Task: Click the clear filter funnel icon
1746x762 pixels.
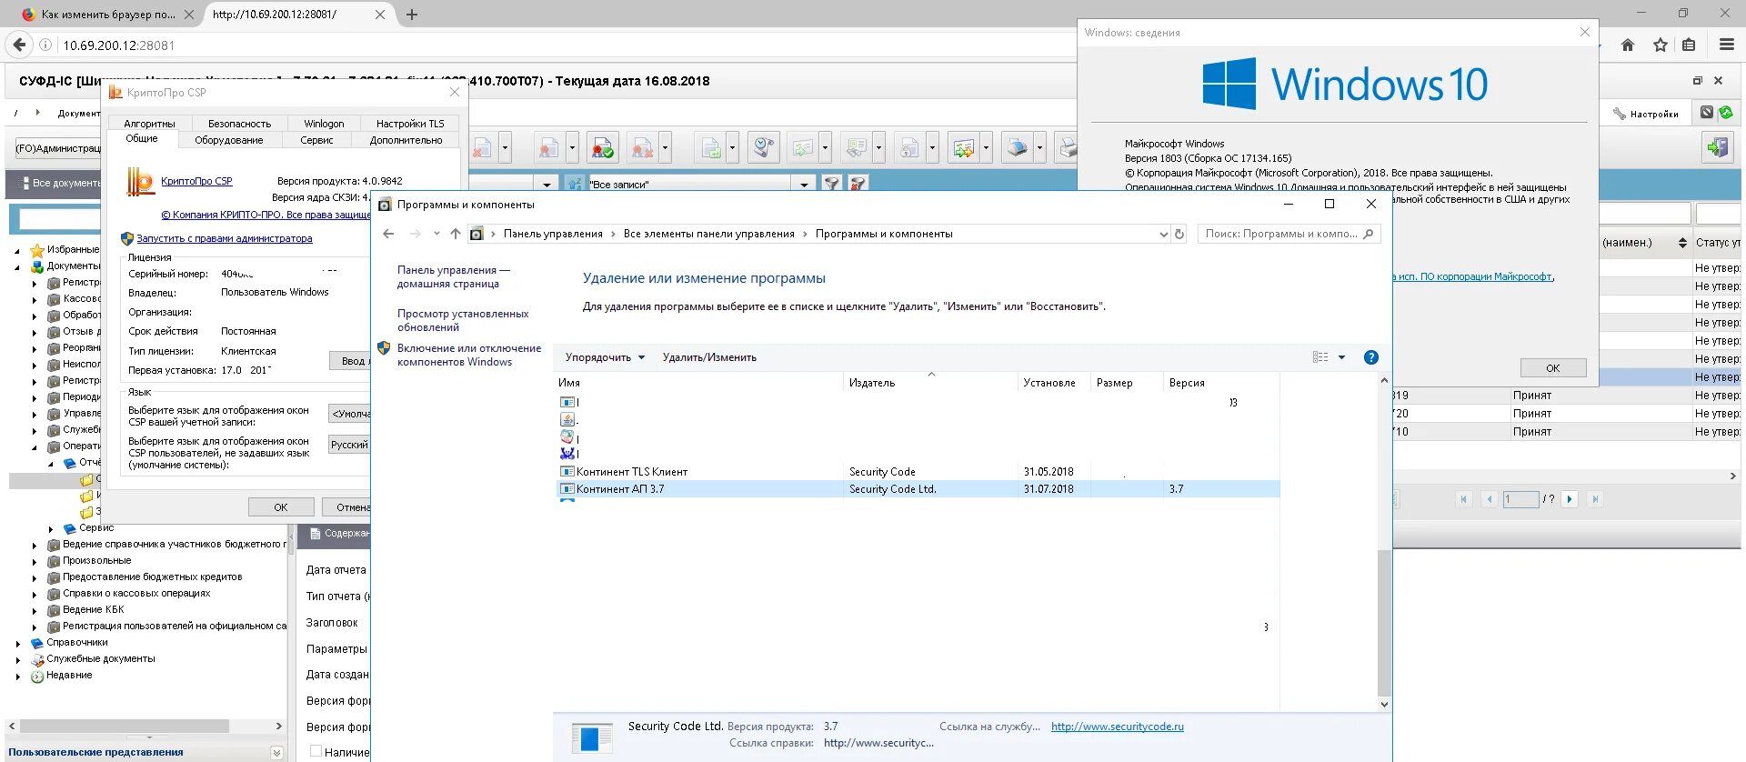Action: tap(858, 184)
